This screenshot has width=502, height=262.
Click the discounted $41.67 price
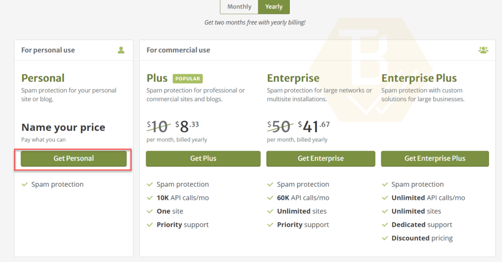pos(314,127)
